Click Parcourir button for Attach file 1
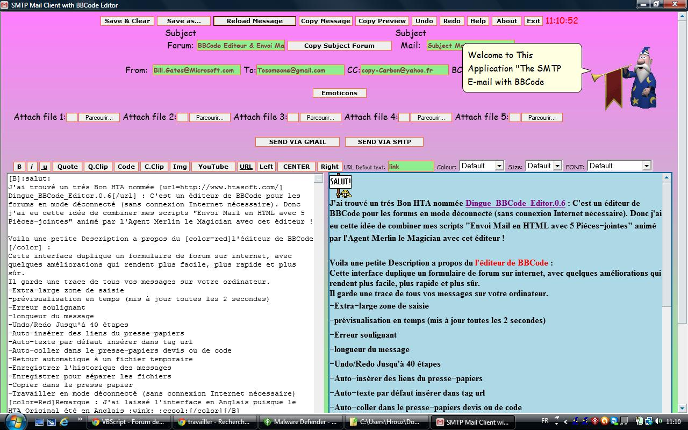 pos(99,118)
